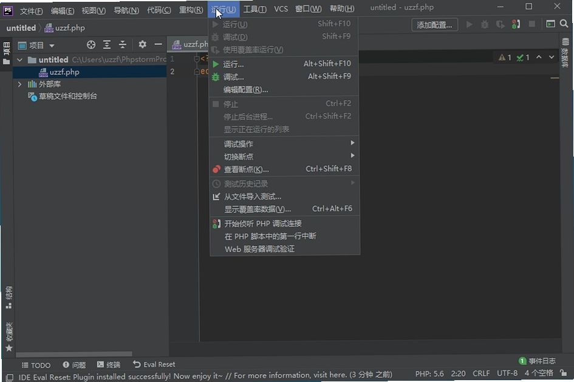574x382 pixels.
Task: Click the toolbar Stop square icon
Action: [x=532, y=24]
